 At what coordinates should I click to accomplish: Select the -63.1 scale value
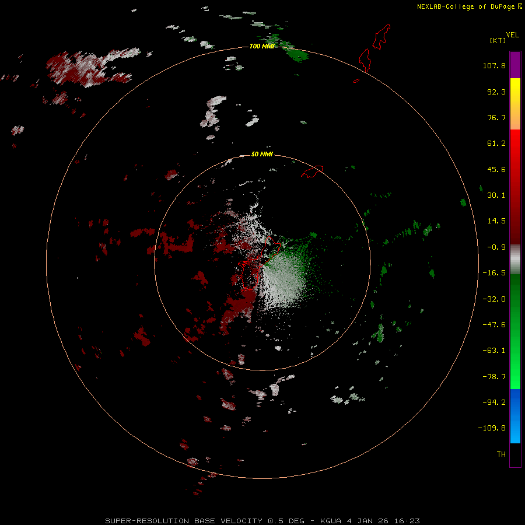point(494,351)
